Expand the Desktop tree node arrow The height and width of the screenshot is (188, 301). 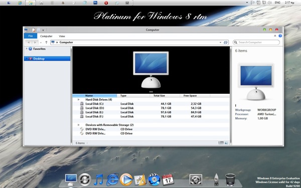point(27,59)
